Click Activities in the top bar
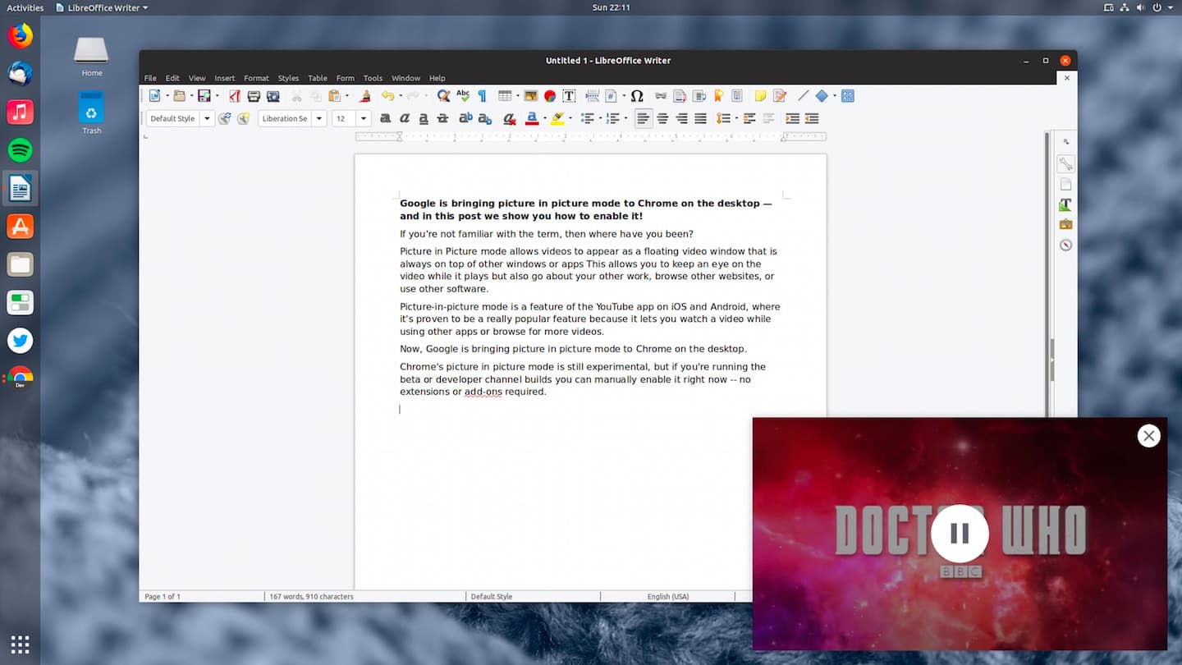The height and width of the screenshot is (665, 1182). pyautogui.click(x=25, y=7)
